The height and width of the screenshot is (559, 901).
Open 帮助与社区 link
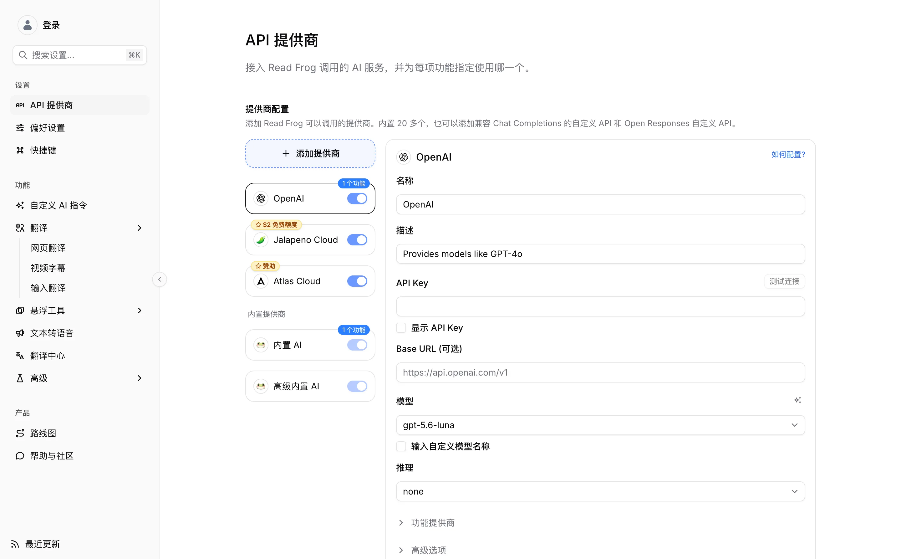pyautogui.click(x=80, y=456)
